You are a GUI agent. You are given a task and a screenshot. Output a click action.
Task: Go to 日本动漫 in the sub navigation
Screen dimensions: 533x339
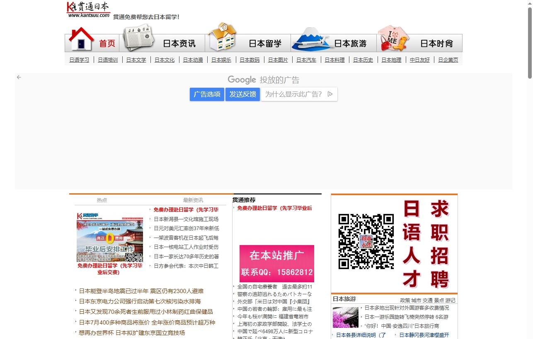point(193,60)
